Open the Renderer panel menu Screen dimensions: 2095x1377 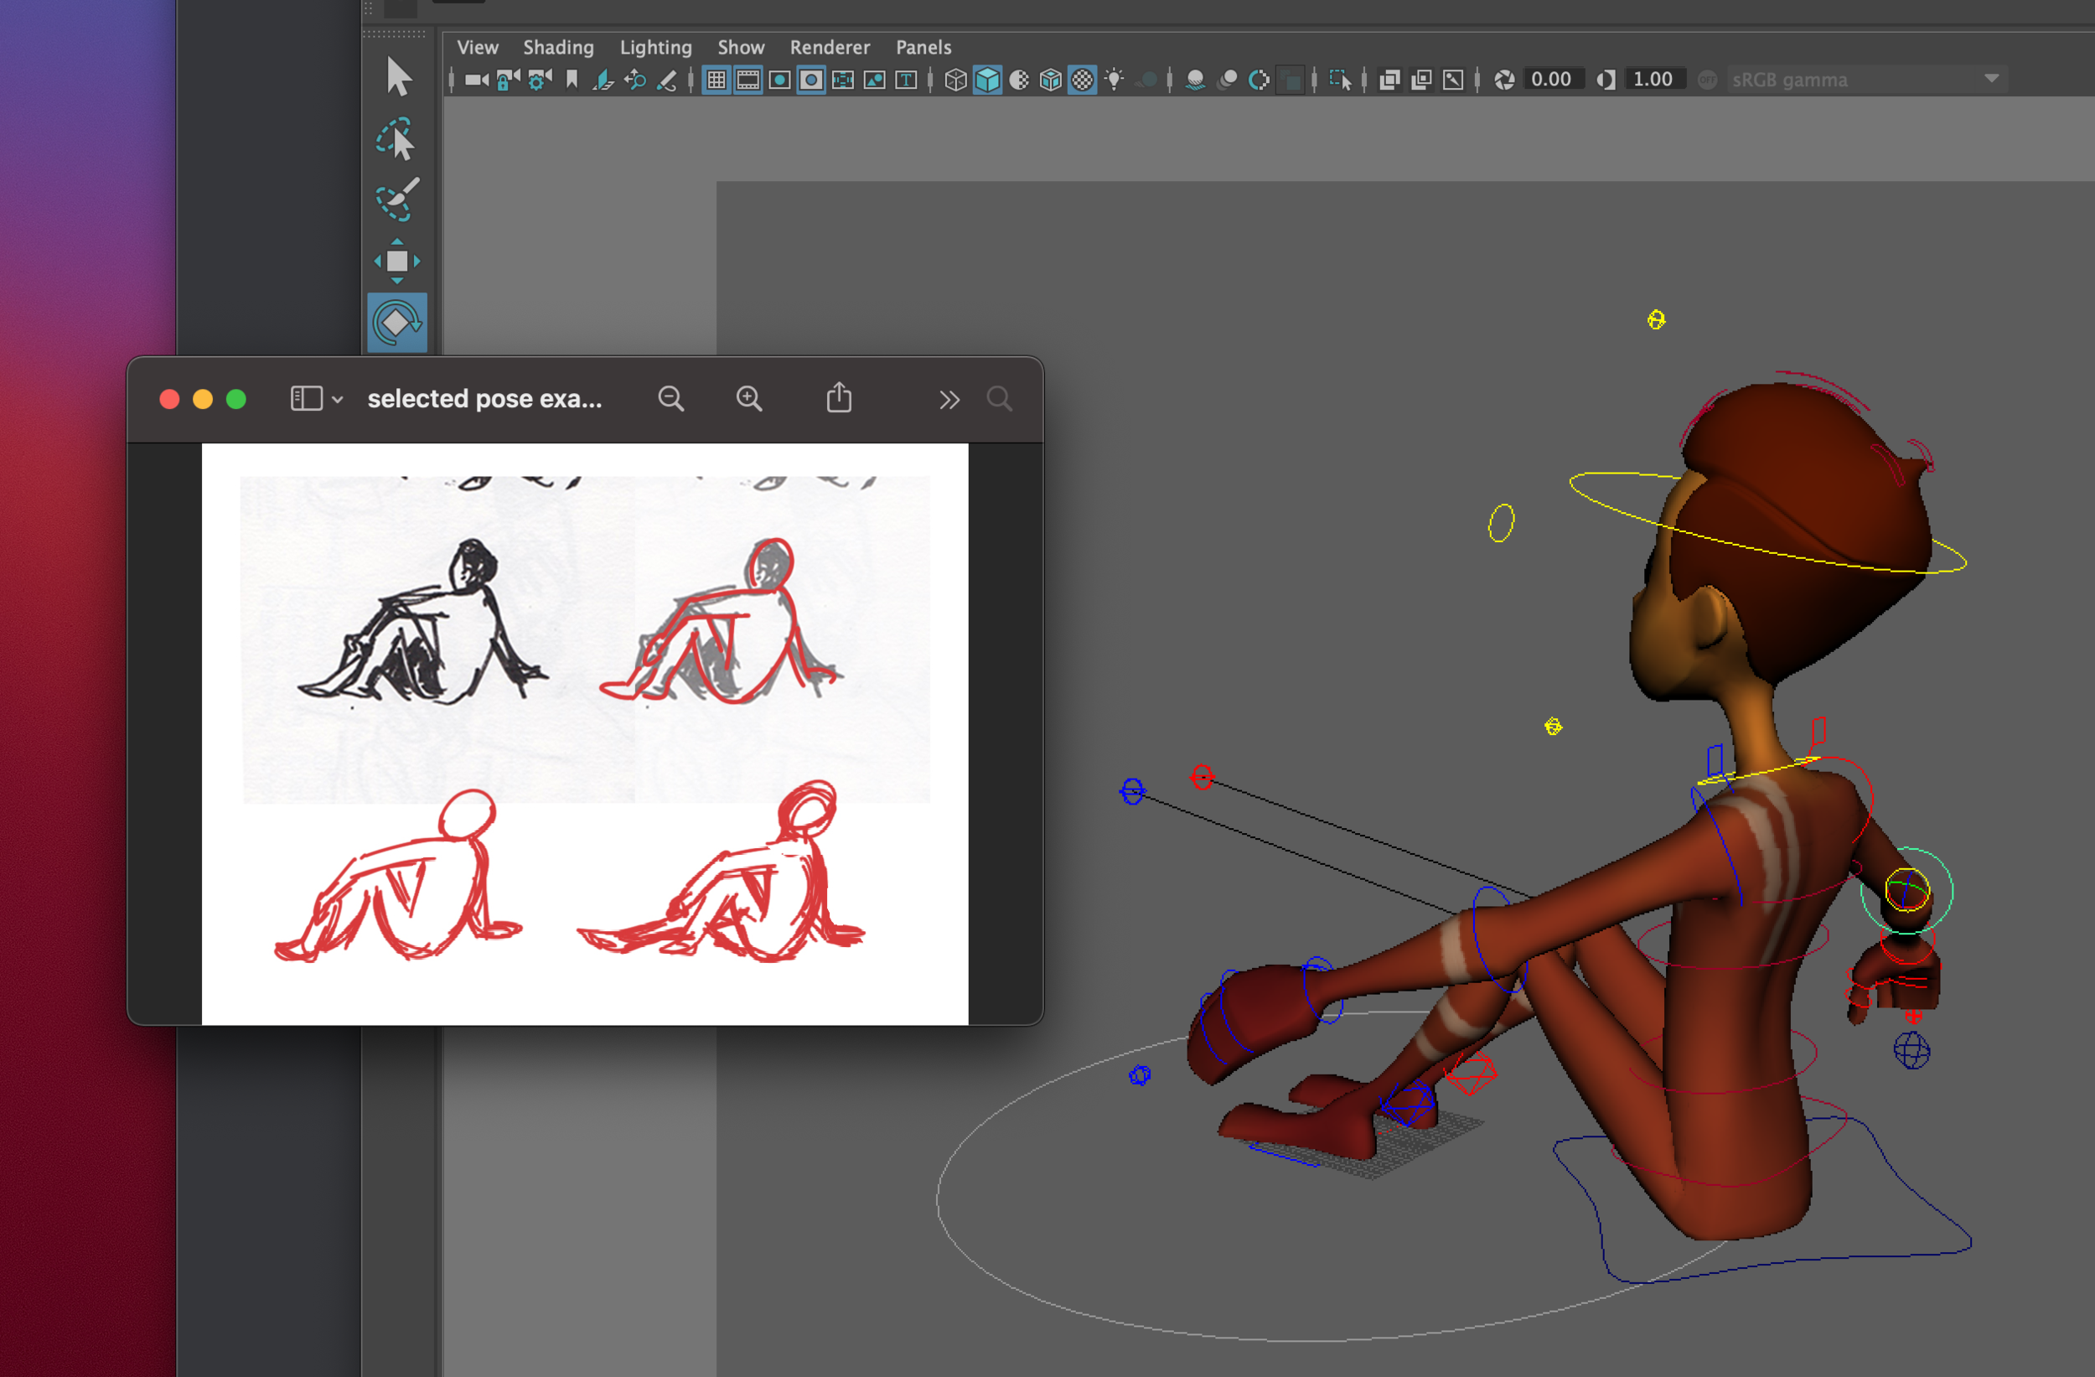coord(829,48)
